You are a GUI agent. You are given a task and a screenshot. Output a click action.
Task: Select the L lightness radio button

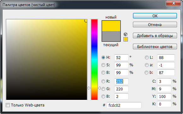click(146, 57)
